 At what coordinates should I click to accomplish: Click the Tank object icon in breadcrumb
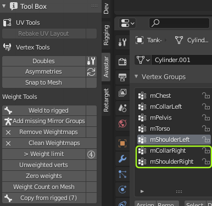(x=140, y=40)
